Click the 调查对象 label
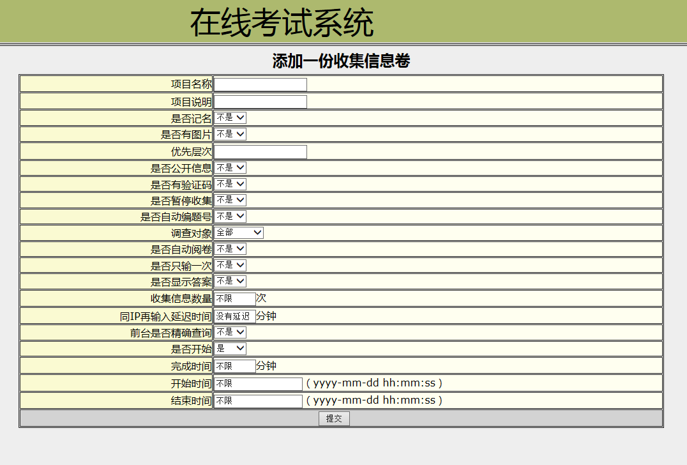 pos(192,233)
